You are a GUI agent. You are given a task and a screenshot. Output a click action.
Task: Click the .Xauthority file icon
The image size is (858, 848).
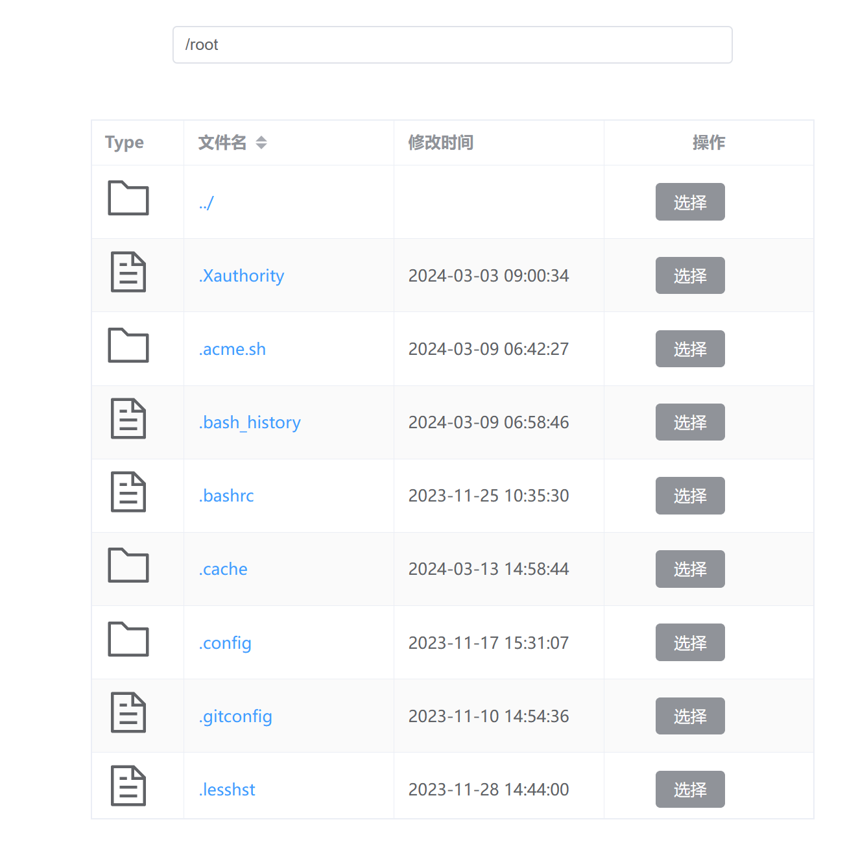(128, 272)
